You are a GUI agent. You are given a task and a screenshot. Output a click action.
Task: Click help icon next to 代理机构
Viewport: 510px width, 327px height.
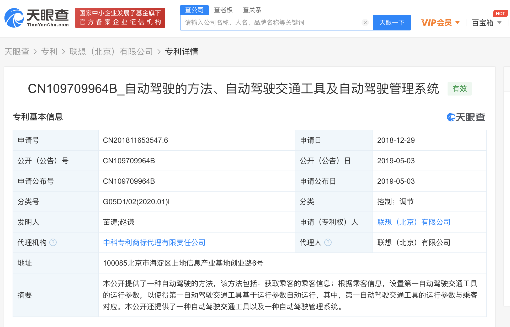point(53,242)
